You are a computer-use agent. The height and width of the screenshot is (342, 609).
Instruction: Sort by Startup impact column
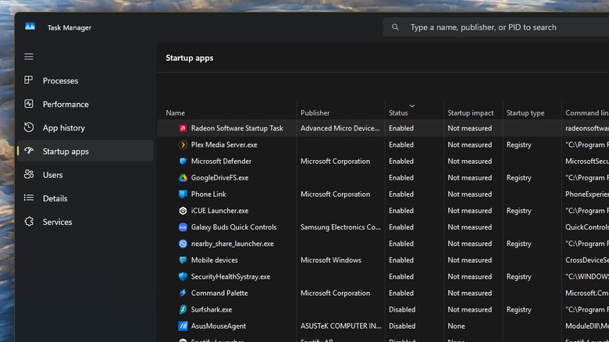(470, 113)
